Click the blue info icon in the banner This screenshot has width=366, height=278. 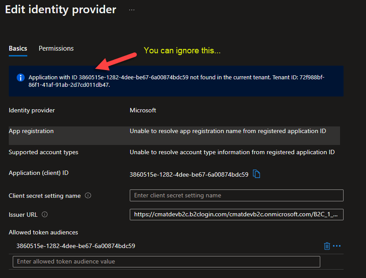point(21,78)
